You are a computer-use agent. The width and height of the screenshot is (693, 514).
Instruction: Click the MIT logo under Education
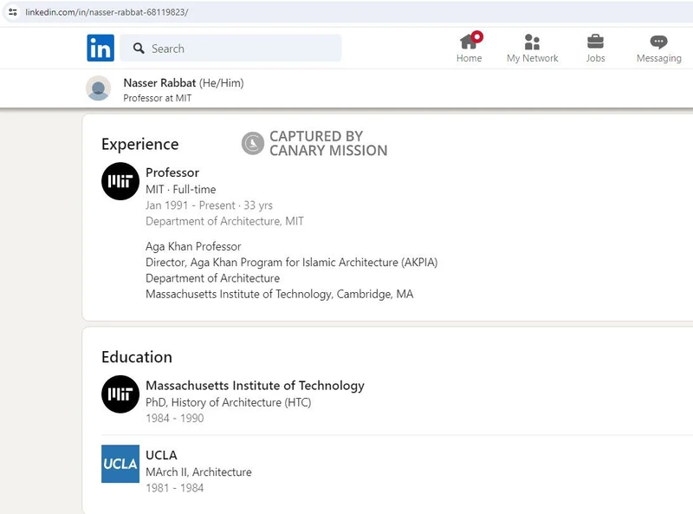120,394
